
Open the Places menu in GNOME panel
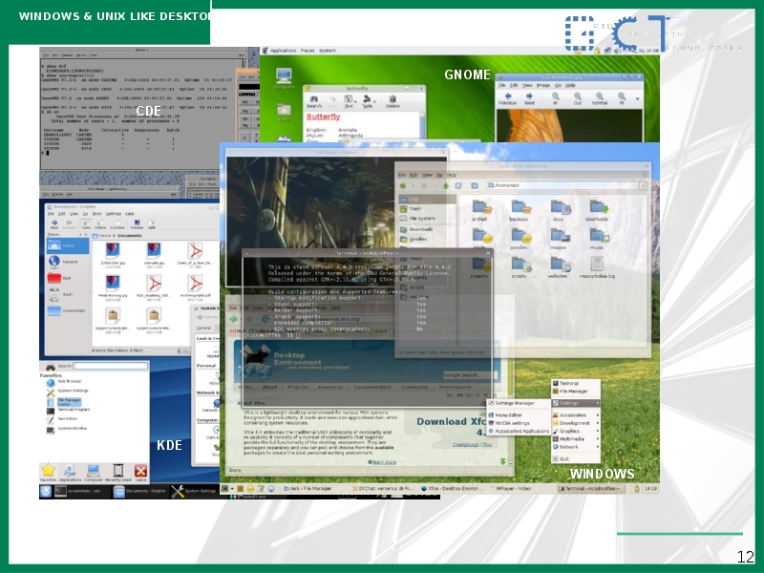(308, 51)
